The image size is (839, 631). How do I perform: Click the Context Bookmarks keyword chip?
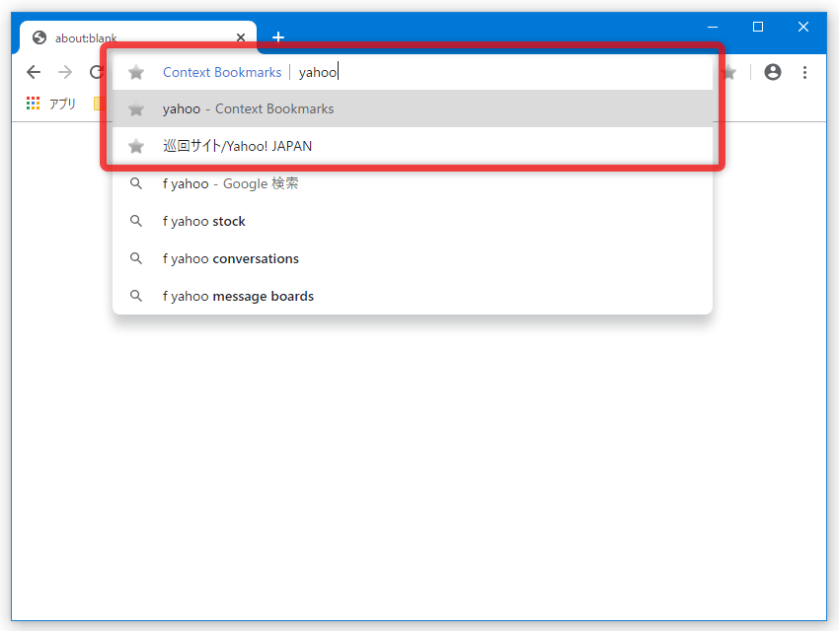(222, 72)
